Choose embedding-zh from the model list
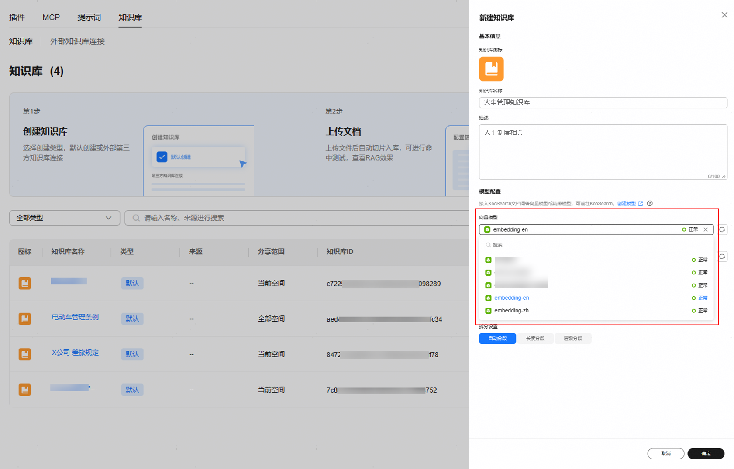This screenshot has width=734, height=469. (x=596, y=311)
